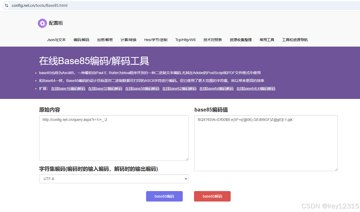
Task: Open the 编码/解码 navigation menu
Action: 81,40
